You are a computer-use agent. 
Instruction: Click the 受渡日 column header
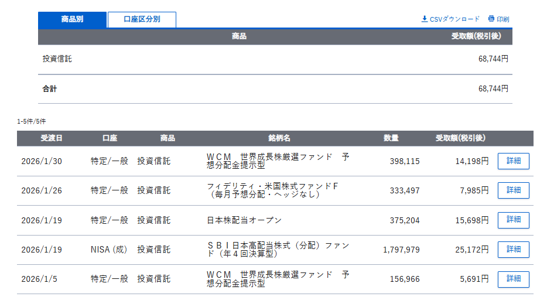52,138
